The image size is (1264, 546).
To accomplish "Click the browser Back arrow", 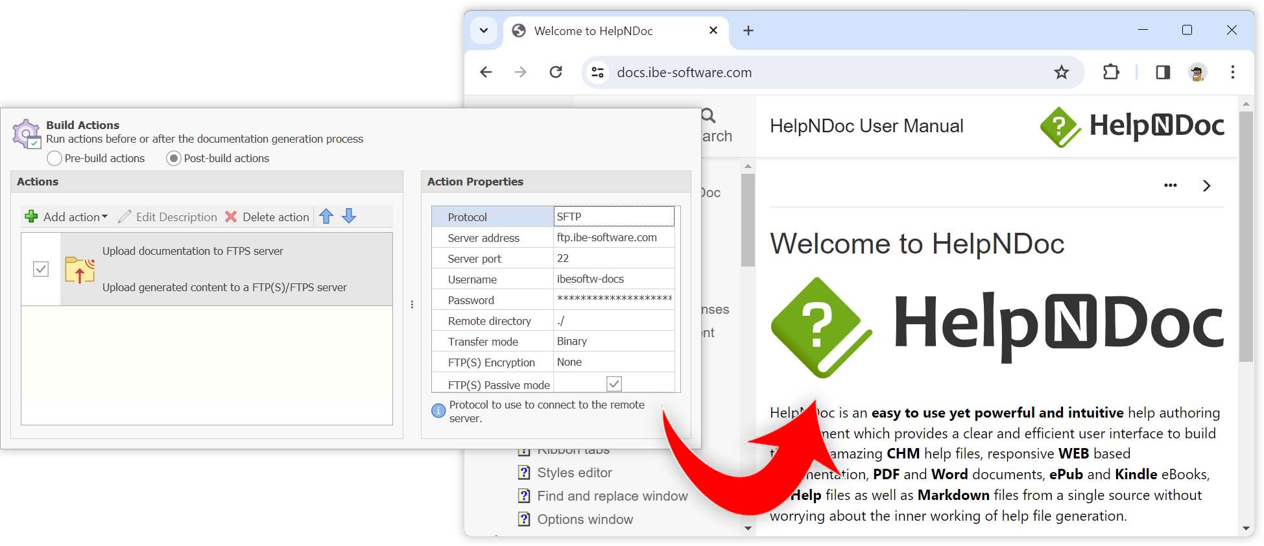I will point(486,72).
